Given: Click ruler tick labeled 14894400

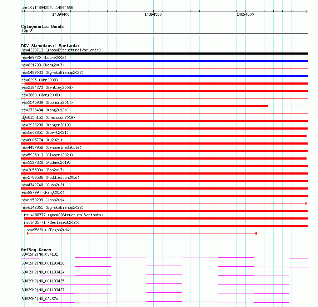Looking at the screenshot, I should tap(61, 14).
